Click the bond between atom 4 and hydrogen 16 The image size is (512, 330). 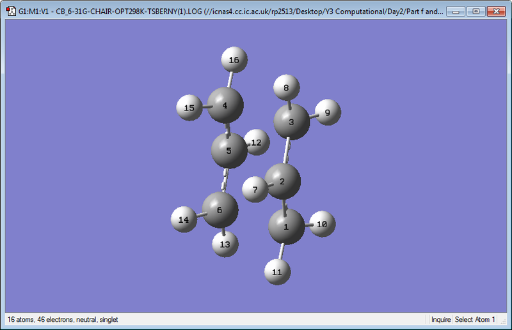[x=230, y=80]
